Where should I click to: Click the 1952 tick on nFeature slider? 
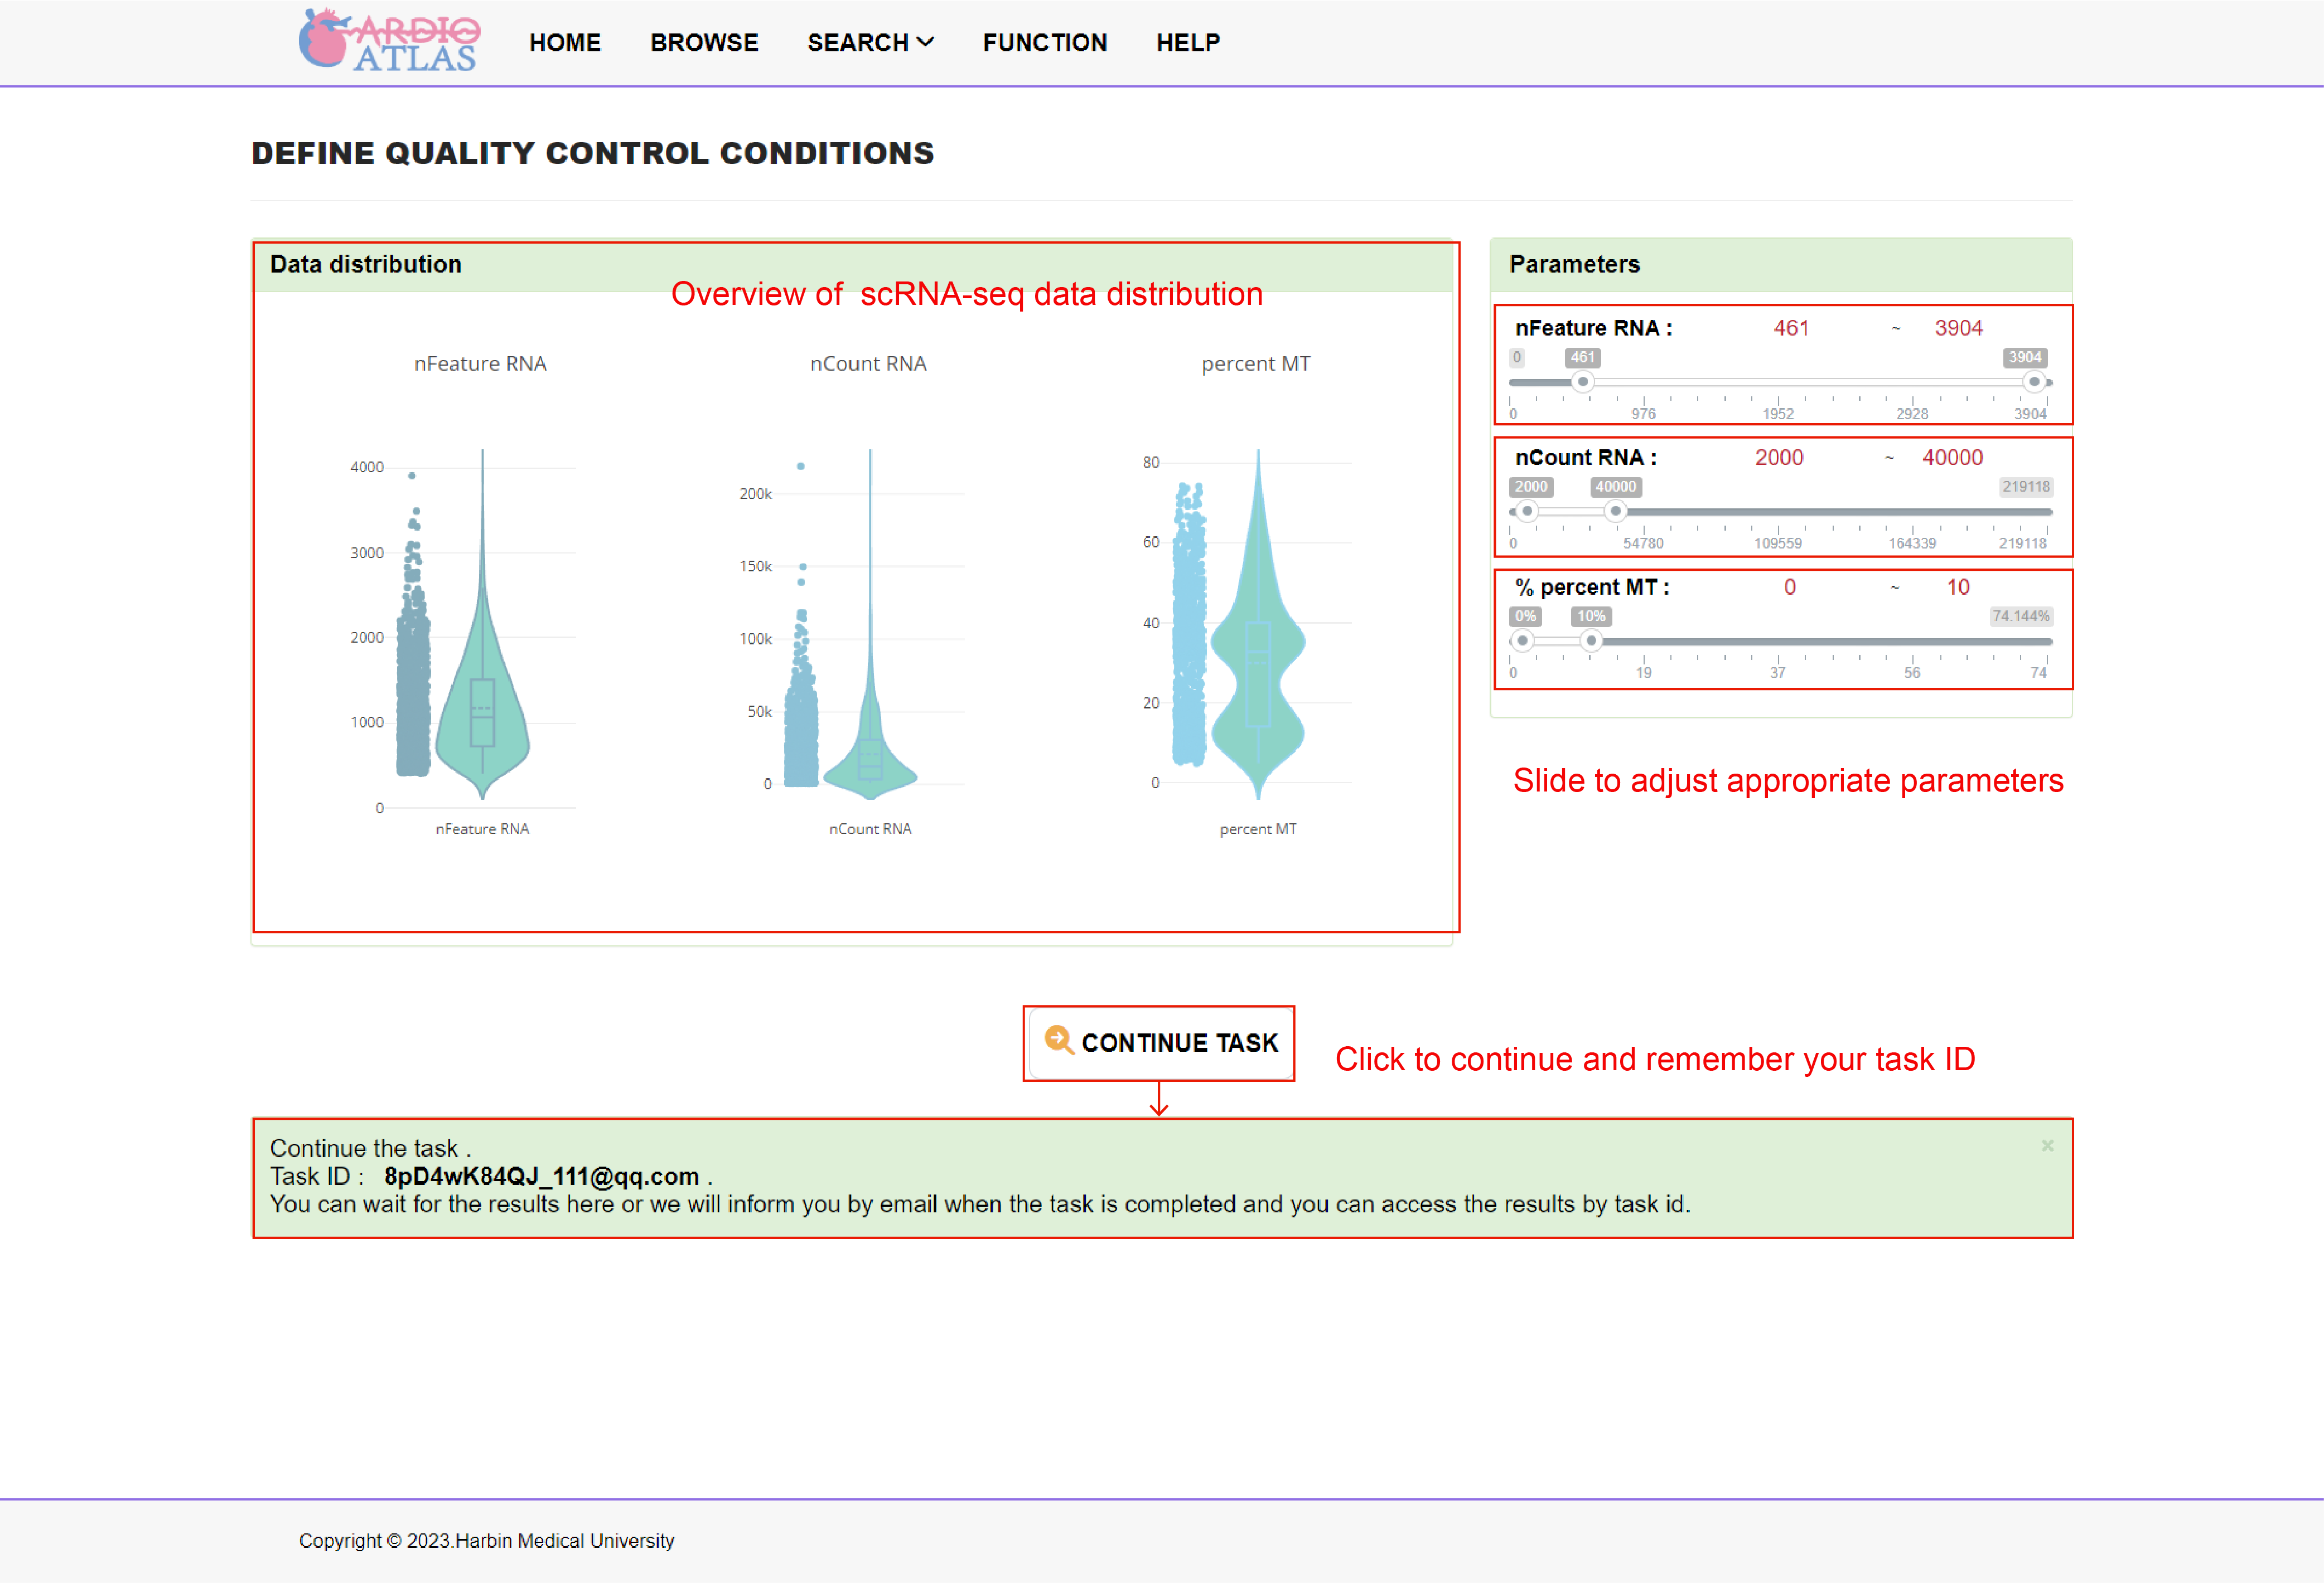pos(1778,412)
